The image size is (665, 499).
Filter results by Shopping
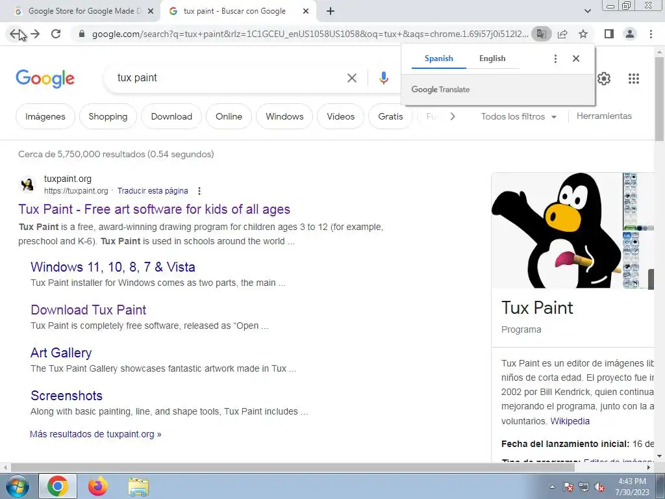(108, 116)
